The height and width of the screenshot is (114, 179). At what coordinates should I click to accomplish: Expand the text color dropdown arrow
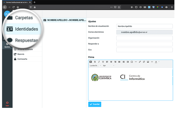159,62
